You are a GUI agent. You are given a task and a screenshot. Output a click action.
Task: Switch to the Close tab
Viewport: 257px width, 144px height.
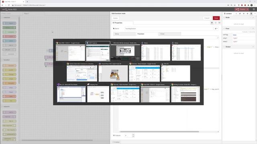tap(169, 34)
